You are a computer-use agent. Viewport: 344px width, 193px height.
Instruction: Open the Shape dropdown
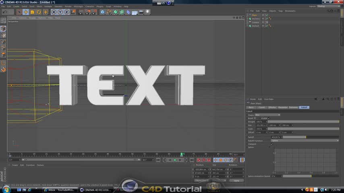tap(267, 115)
